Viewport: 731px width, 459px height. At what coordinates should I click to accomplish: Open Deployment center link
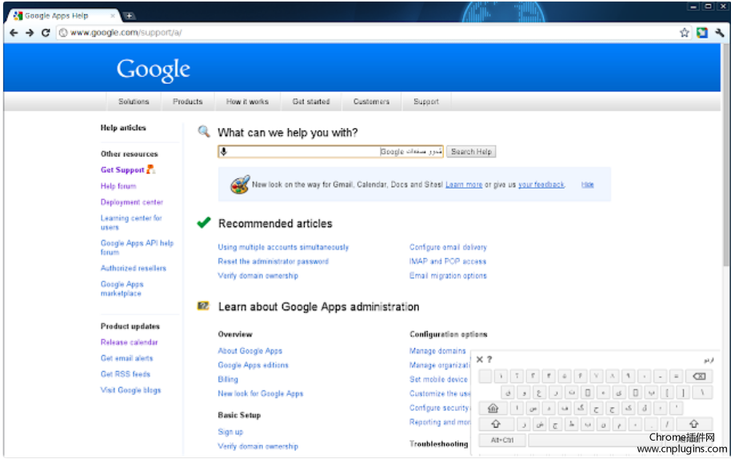click(x=132, y=202)
